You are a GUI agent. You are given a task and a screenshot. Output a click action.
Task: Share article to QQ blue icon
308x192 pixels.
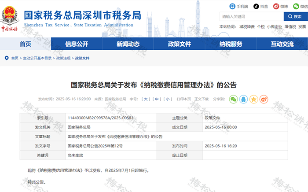(243, 99)
